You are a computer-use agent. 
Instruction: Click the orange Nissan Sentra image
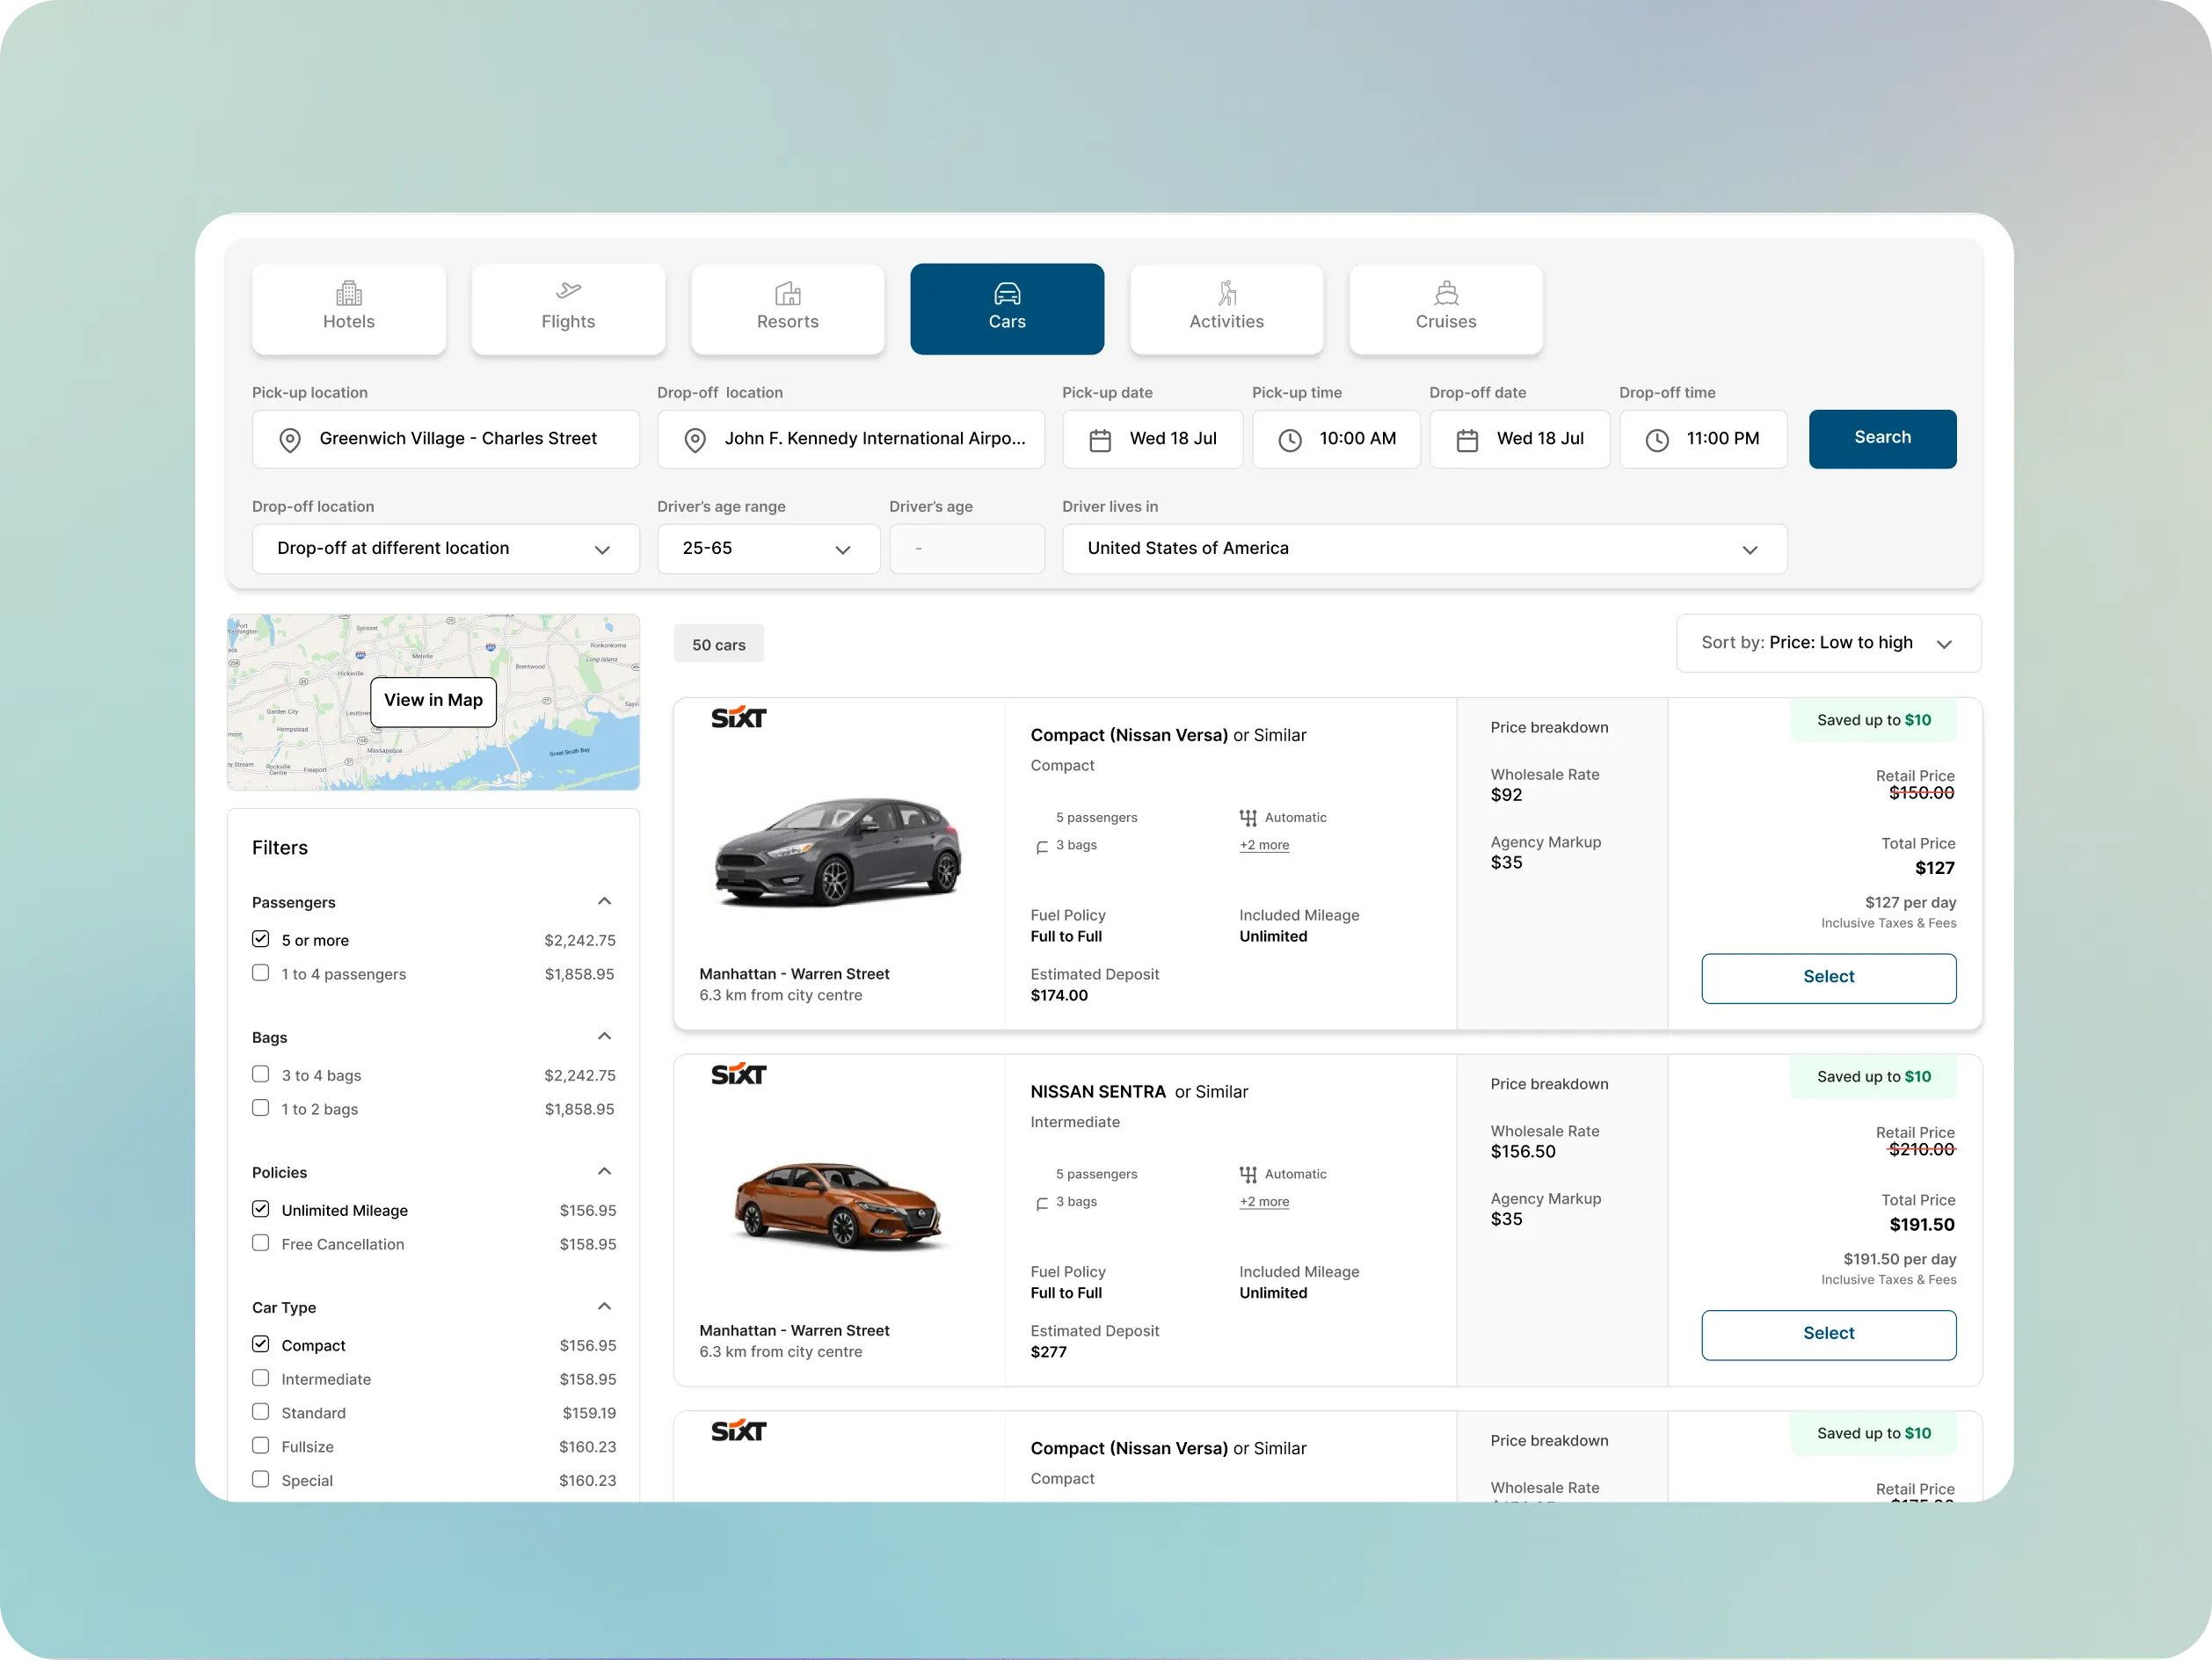(838, 1205)
